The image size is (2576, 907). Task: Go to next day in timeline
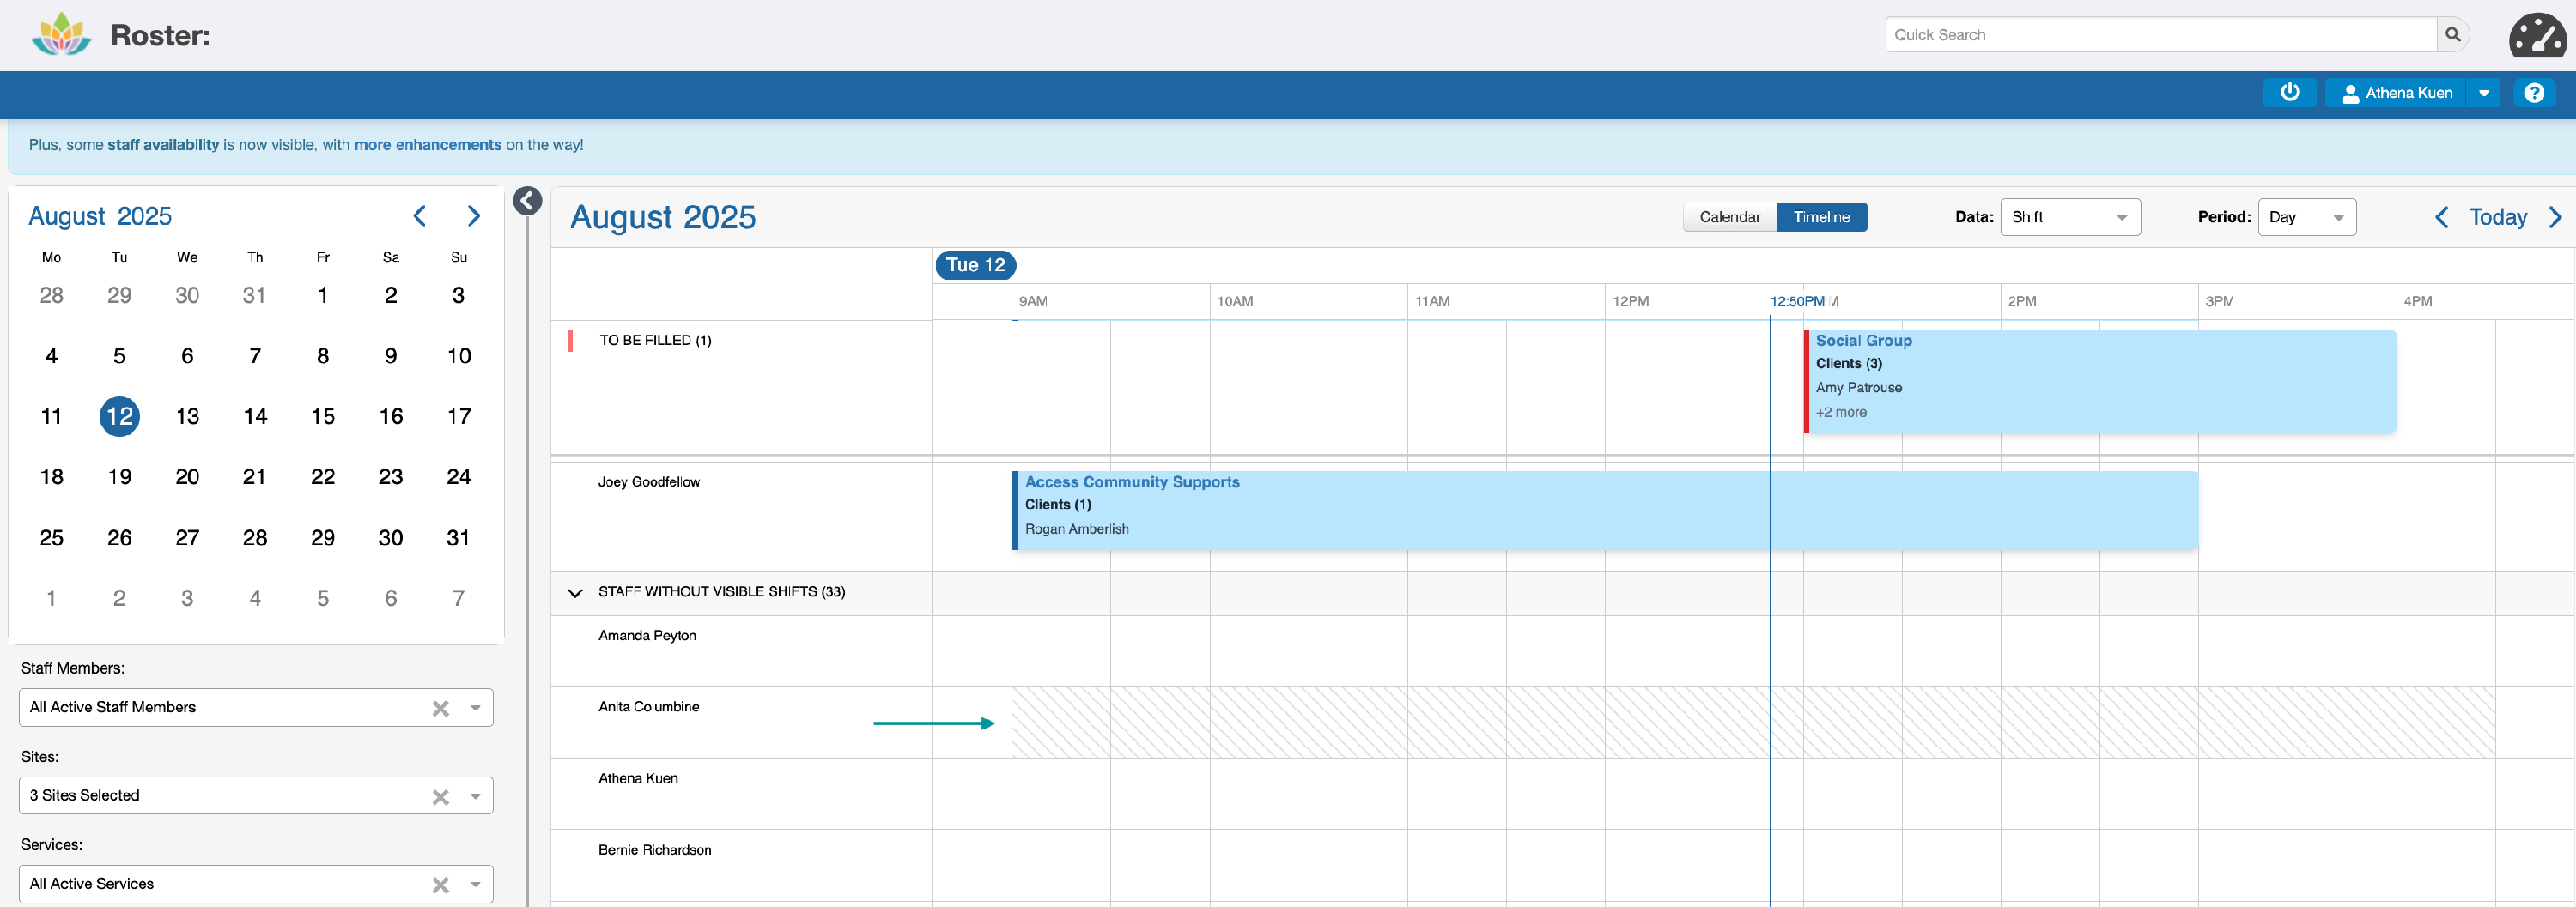(2556, 217)
